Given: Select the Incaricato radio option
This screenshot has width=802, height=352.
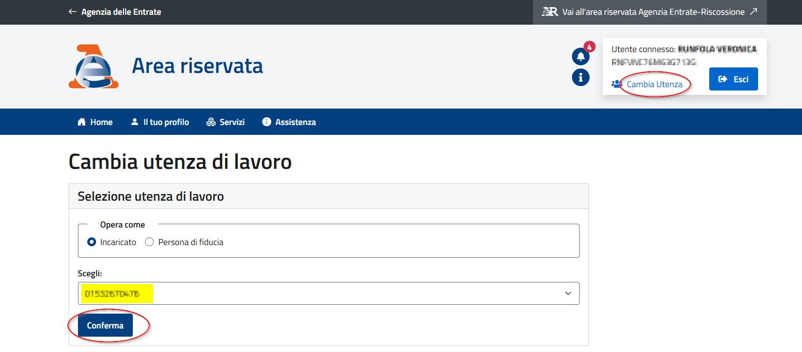Looking at the screenshot, I should [x=92, y=242].
